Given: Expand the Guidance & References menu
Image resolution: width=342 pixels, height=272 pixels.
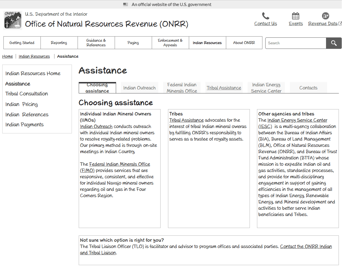Looking at the screenshot, I should pyautogui.click(x=96, y=43).
